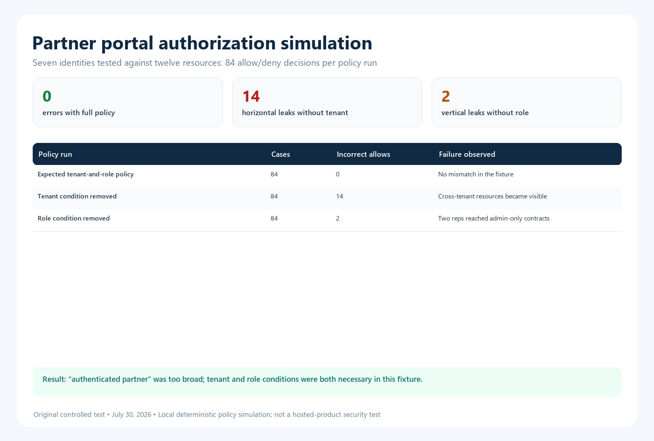Click Cases value 84 in Role condition row
Image resolution: width=654 pixels, height=441 pixels.
pyautogui.click(x=274, y=218)
